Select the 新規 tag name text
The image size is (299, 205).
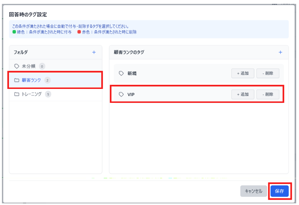tap(132, 73)
